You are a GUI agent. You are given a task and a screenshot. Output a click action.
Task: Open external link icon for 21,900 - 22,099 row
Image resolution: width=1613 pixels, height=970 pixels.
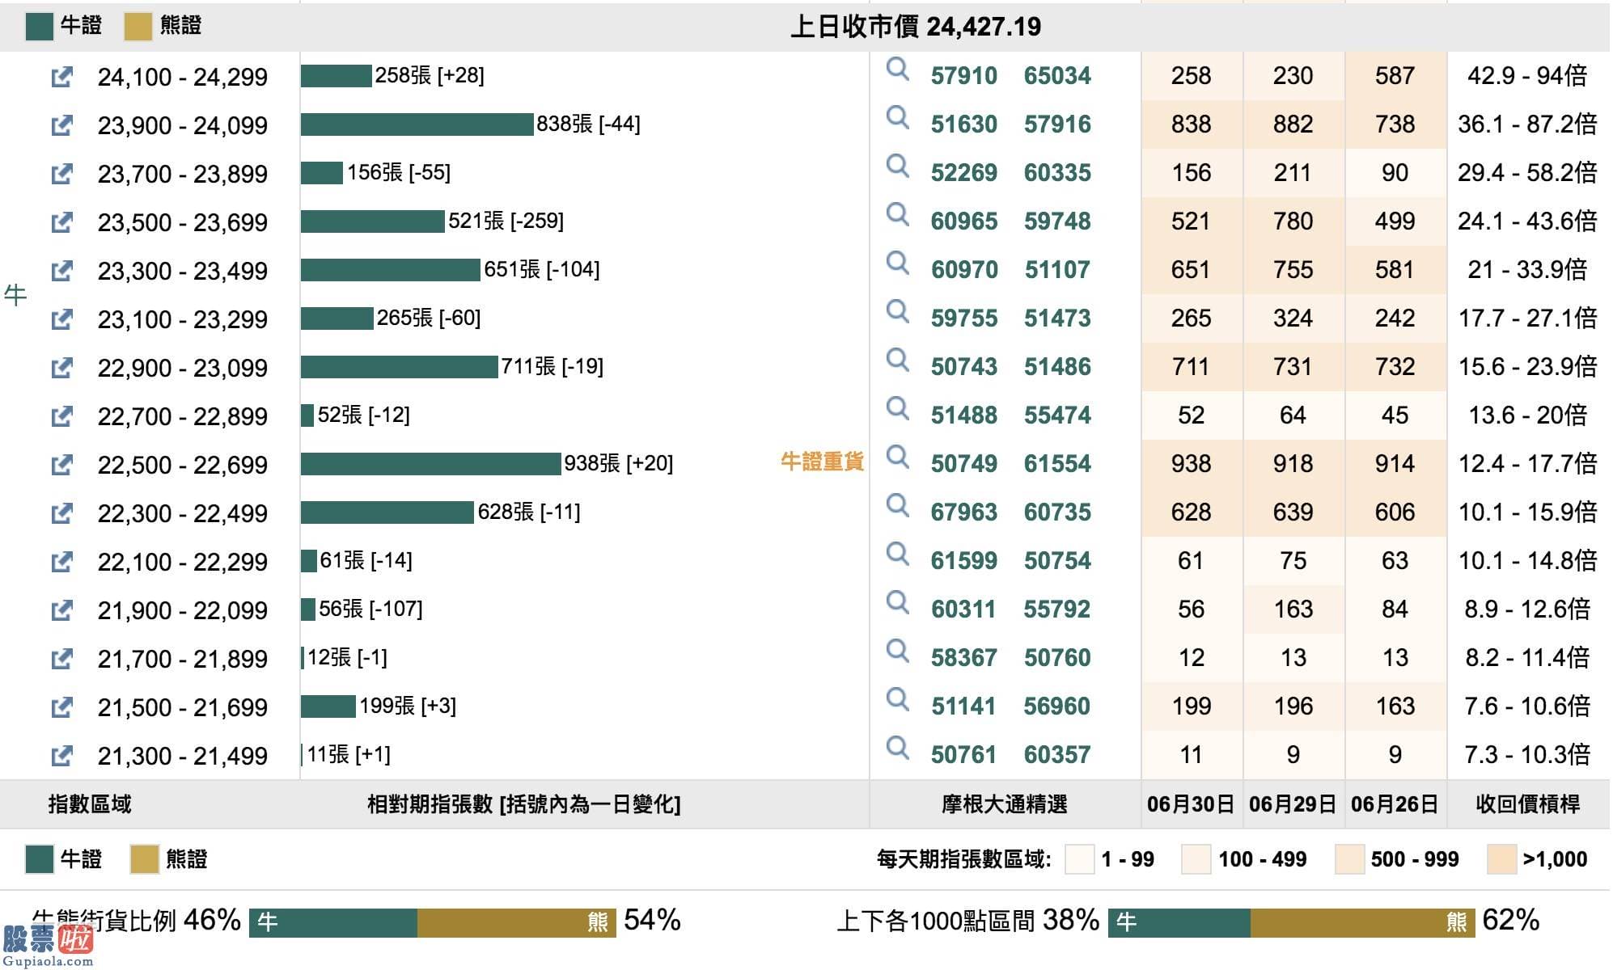click(x=61, y=610)
